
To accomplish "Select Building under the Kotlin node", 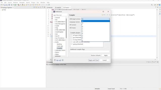I will tap(59, 44).
